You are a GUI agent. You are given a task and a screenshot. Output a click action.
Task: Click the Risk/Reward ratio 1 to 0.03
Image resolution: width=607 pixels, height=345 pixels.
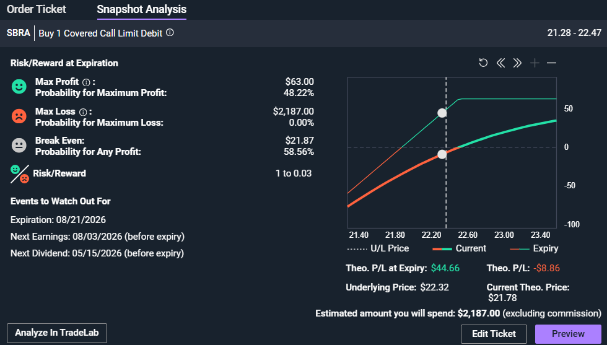click(x=294, y=173)
